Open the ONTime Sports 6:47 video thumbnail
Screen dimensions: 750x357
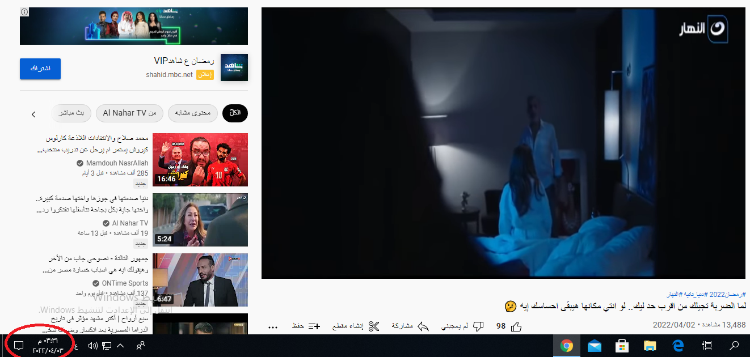coord(200,280)
